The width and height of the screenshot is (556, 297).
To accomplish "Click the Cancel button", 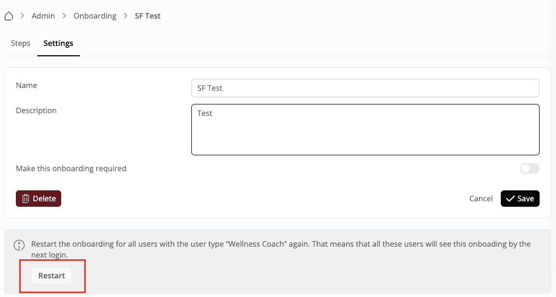I will (x=481, y=199).
